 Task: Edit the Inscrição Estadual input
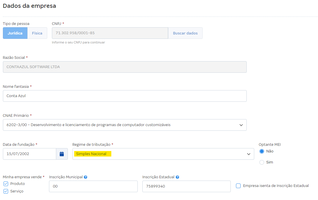[186, 186]
